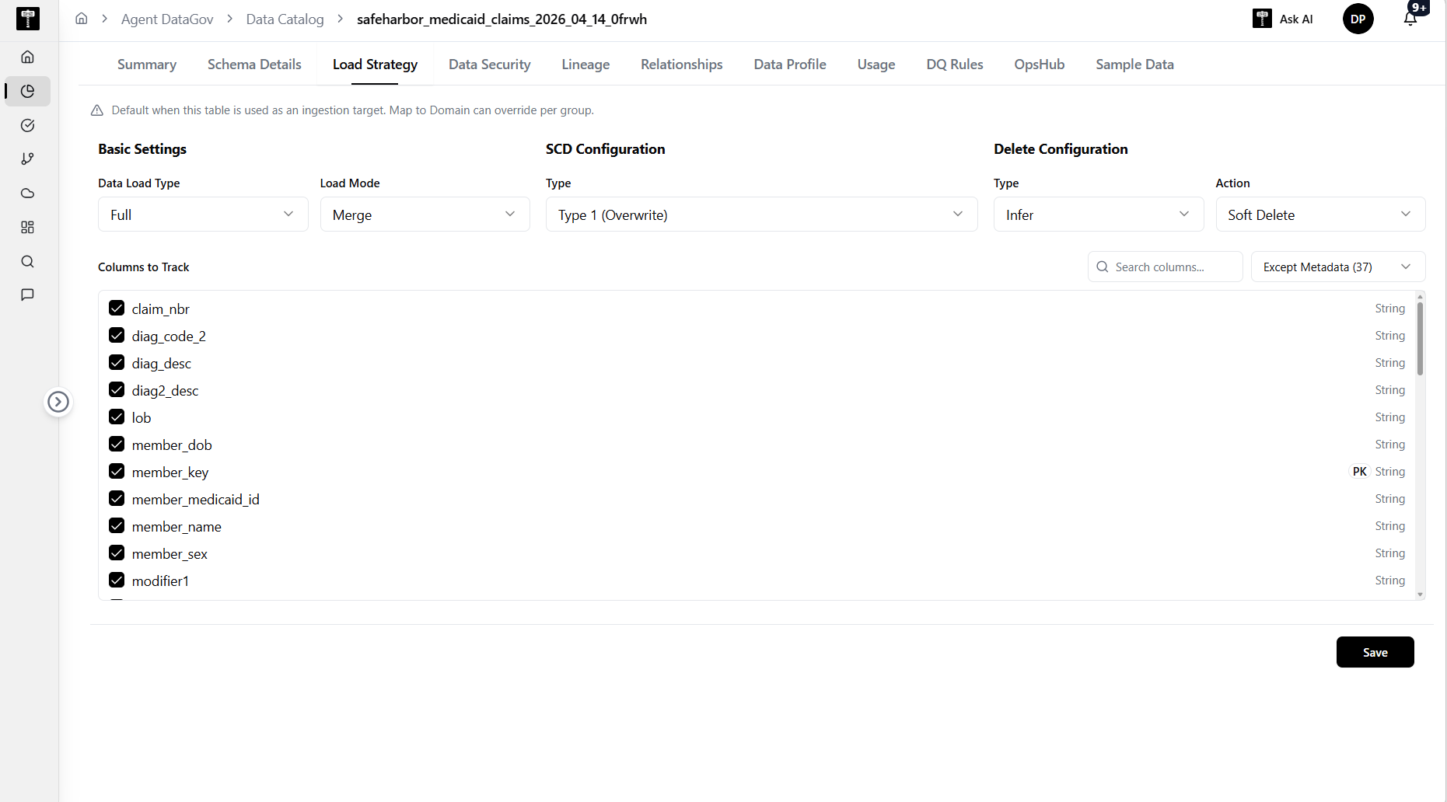
Task: Open the Delete Type Infer dropdown
Action: click(1098, 214)
